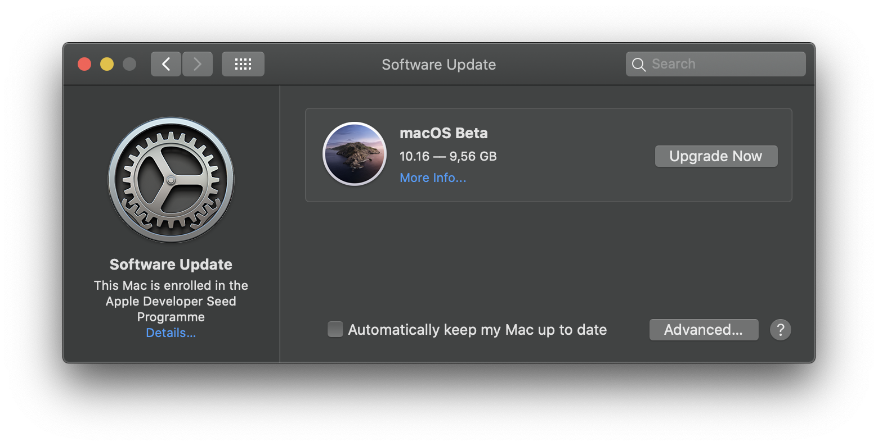Enable Automatically keep my Mac up to date
This screenshot has height=446, width=878.
[x=335, y=329]
